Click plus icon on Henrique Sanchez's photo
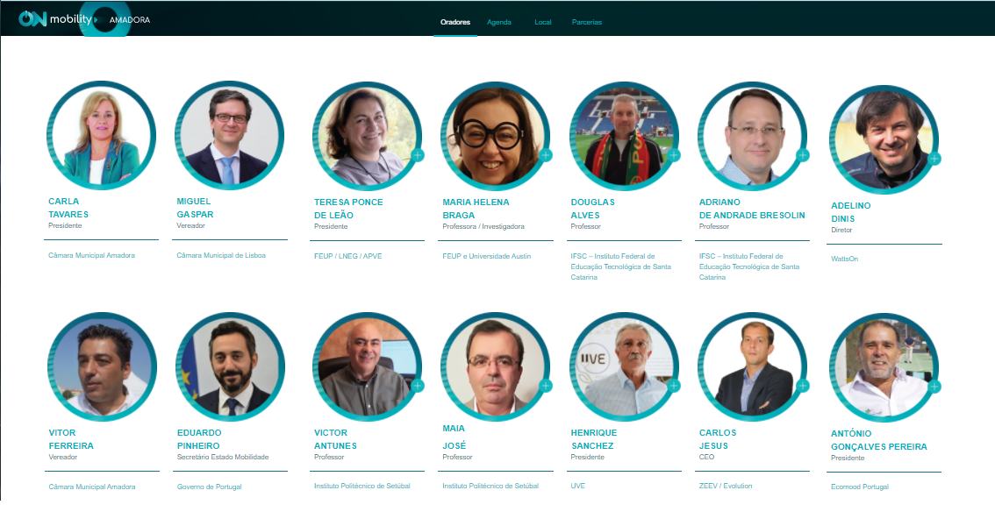This screenshot has width=995, height=526. pos(674,386)
